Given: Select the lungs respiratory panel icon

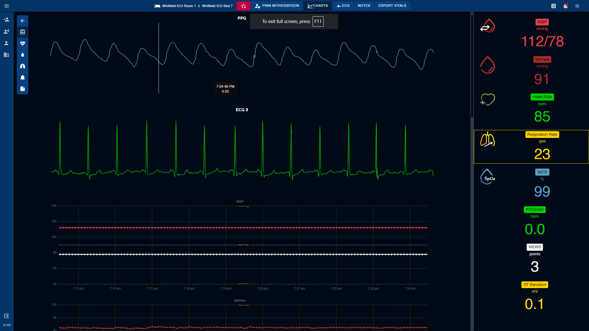Looking at the screenshot, I should point(22,66).
